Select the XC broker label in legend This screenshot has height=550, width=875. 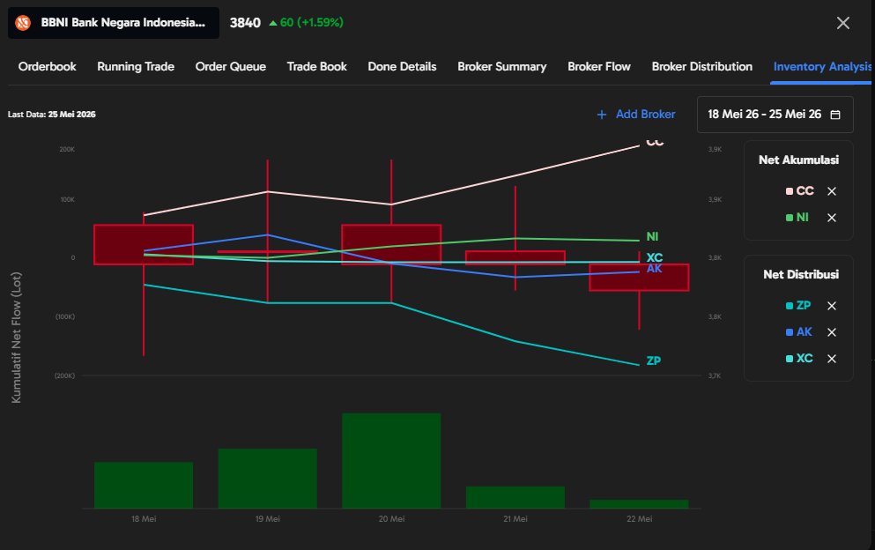[805, 359]
